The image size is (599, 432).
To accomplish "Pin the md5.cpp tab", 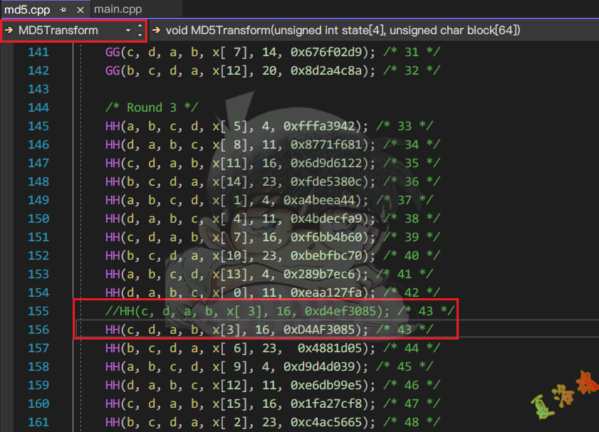I will 63,10.
